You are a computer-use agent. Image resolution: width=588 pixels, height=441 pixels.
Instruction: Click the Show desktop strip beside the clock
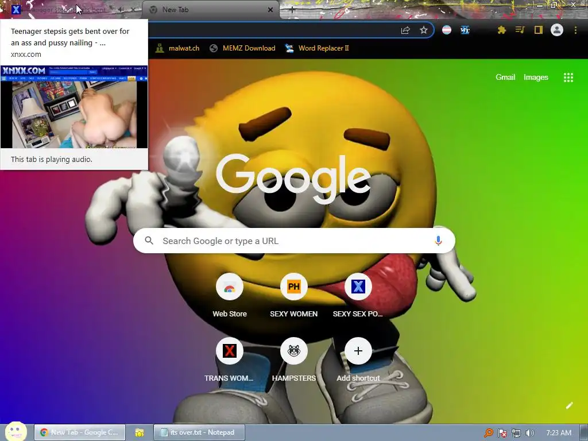click(583, 433)
